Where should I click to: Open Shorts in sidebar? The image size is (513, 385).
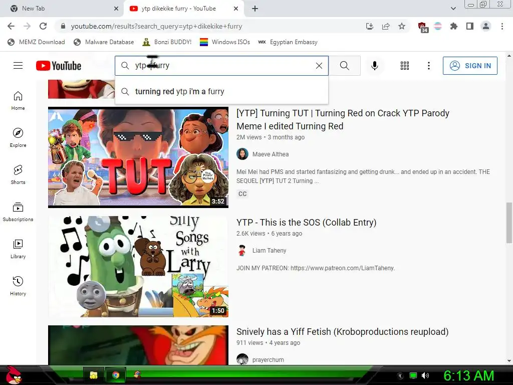click(x=18, y=175)
